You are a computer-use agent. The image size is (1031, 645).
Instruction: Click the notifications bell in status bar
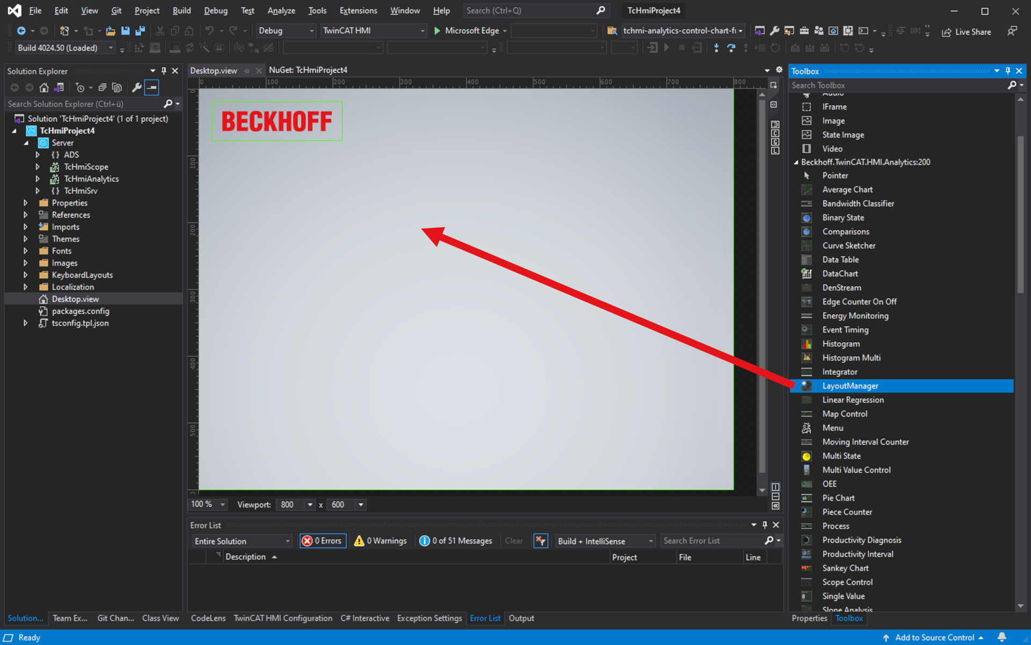[x=1001, y=637]
